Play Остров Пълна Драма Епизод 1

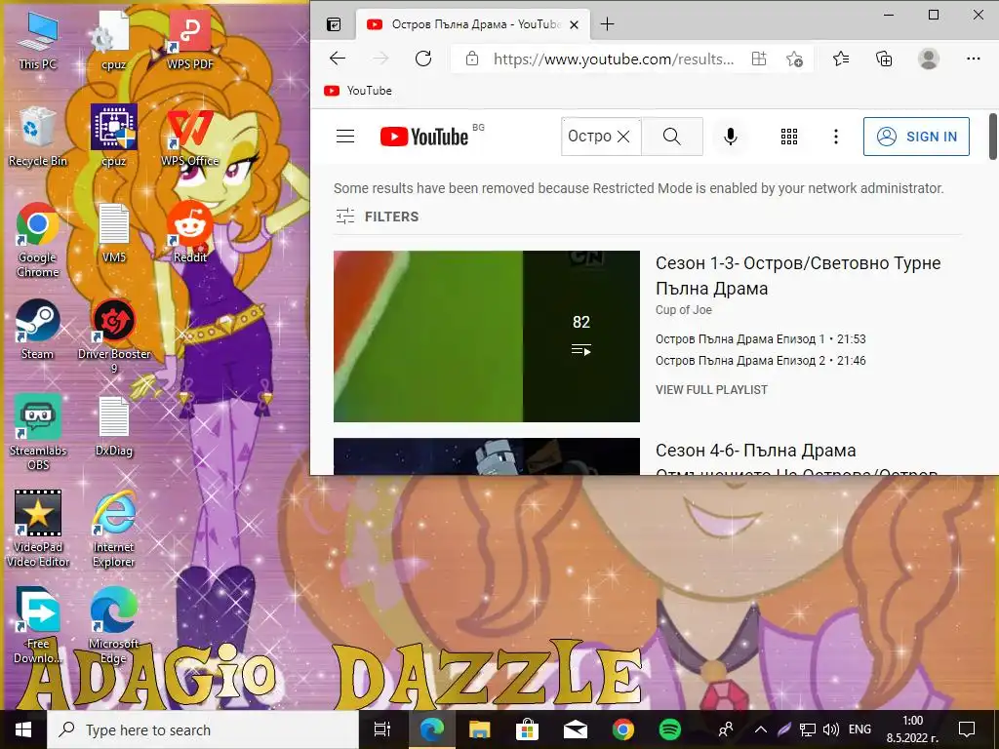761,339
